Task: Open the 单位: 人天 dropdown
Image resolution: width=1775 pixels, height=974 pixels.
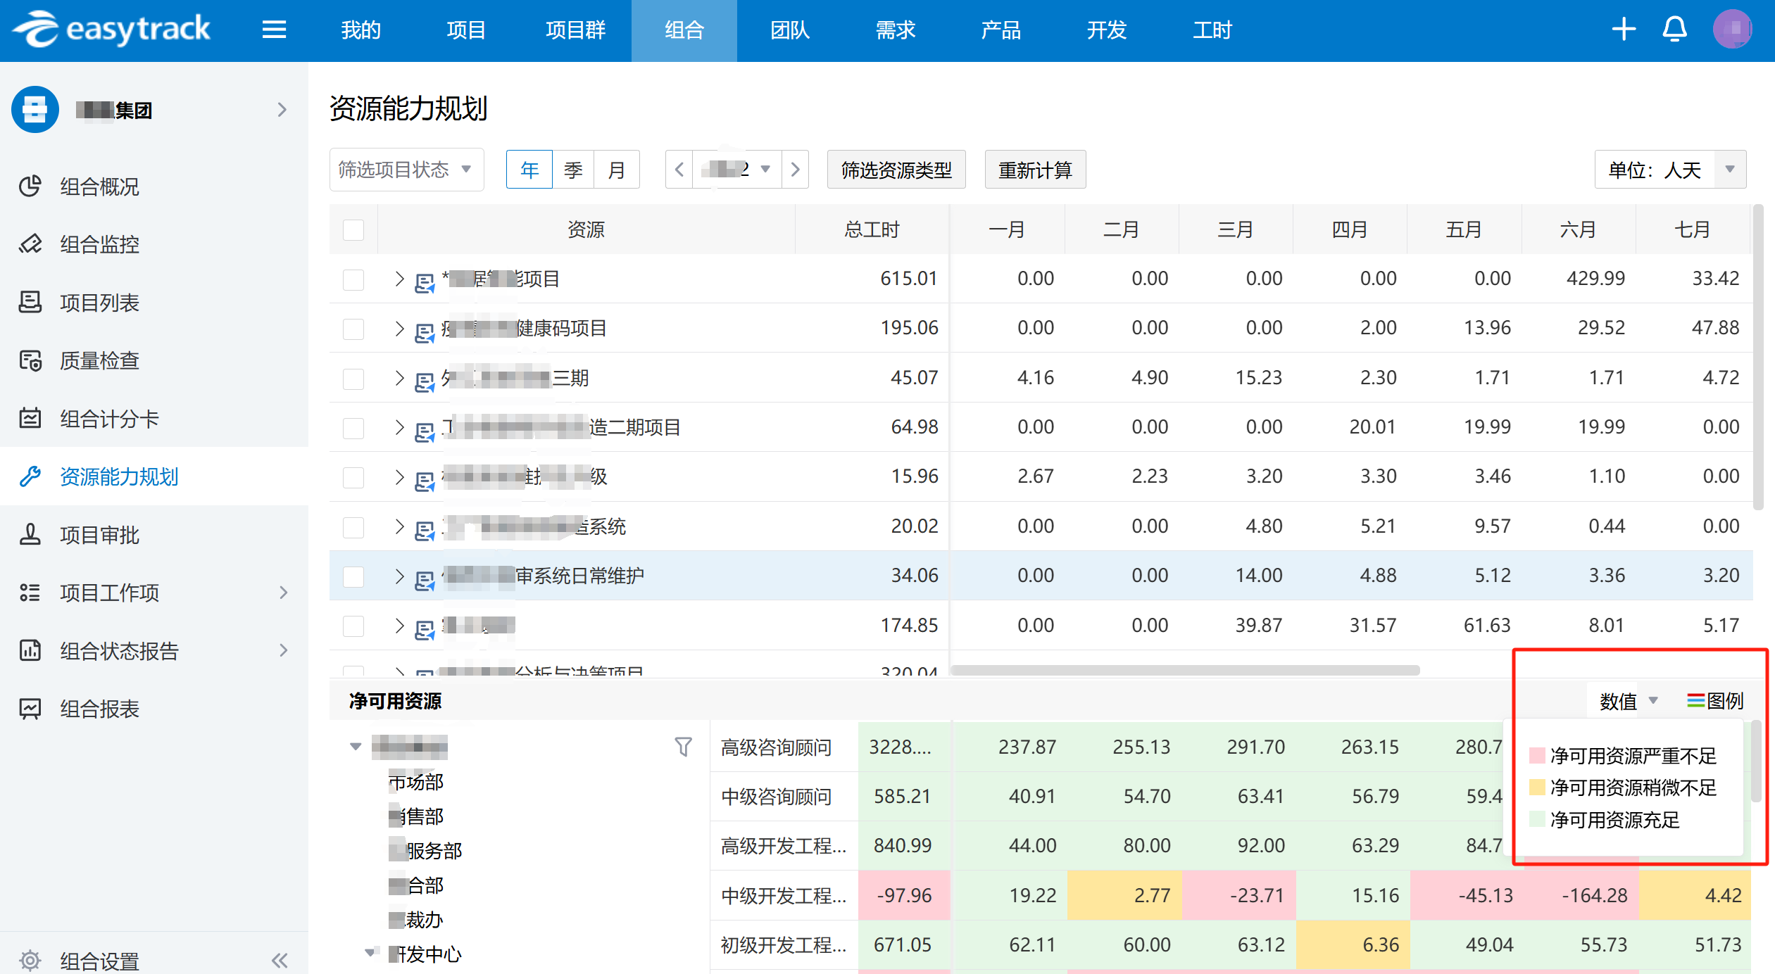Action: 1670,169
